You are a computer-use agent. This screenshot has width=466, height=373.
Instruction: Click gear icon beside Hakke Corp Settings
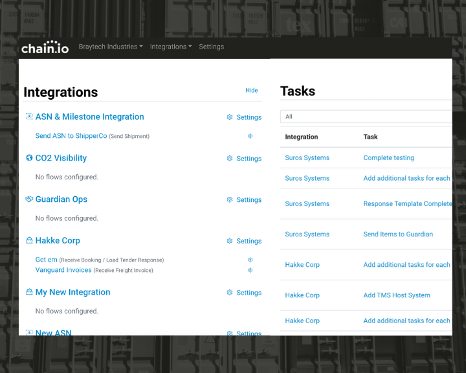tap(230, 241)
